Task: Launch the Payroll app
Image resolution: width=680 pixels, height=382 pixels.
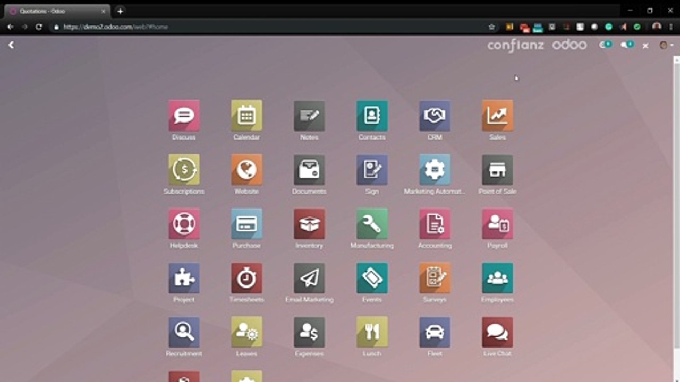Action: [497, 224]
